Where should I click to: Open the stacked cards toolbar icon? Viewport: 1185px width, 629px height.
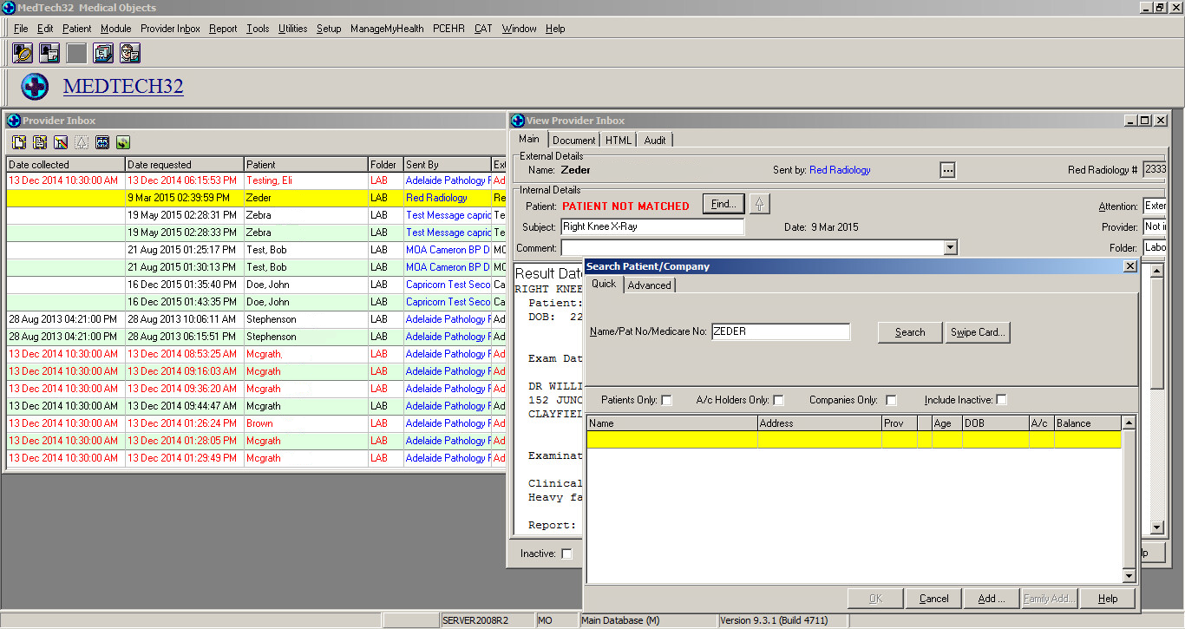(103, 53)
